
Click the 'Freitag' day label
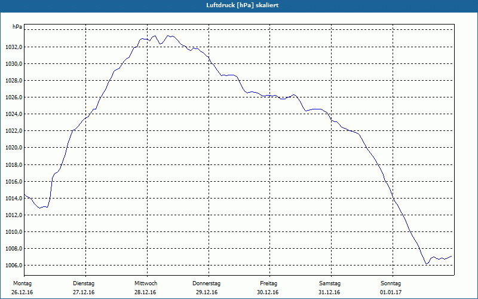point(268,283)
